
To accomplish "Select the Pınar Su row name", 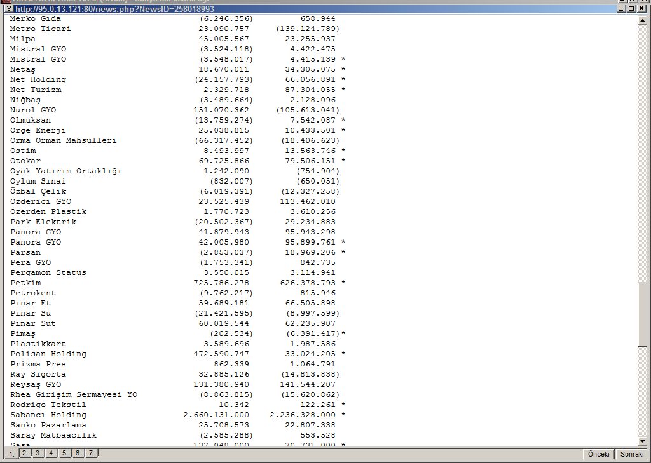I will 31,313.
